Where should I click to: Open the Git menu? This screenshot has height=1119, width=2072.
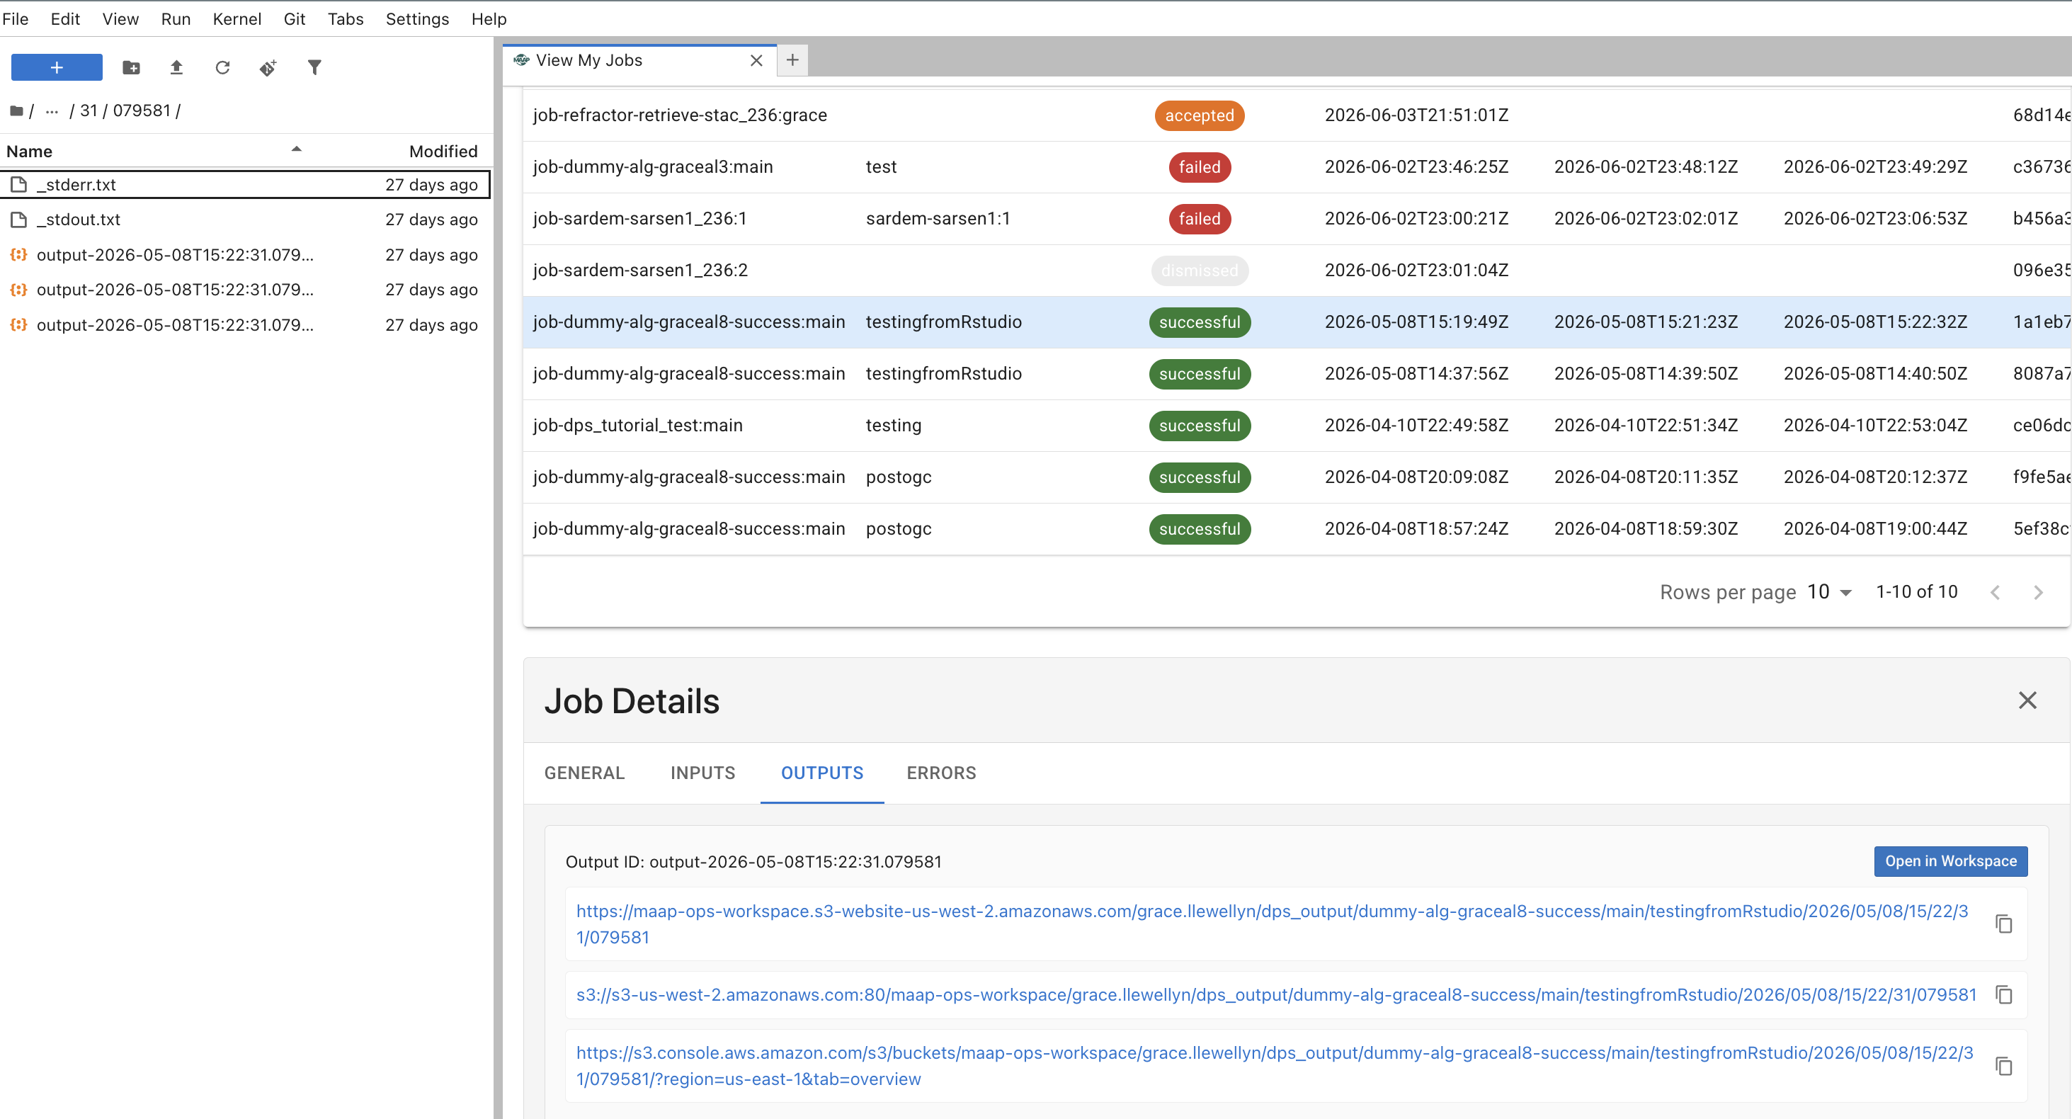pos(294,18)
